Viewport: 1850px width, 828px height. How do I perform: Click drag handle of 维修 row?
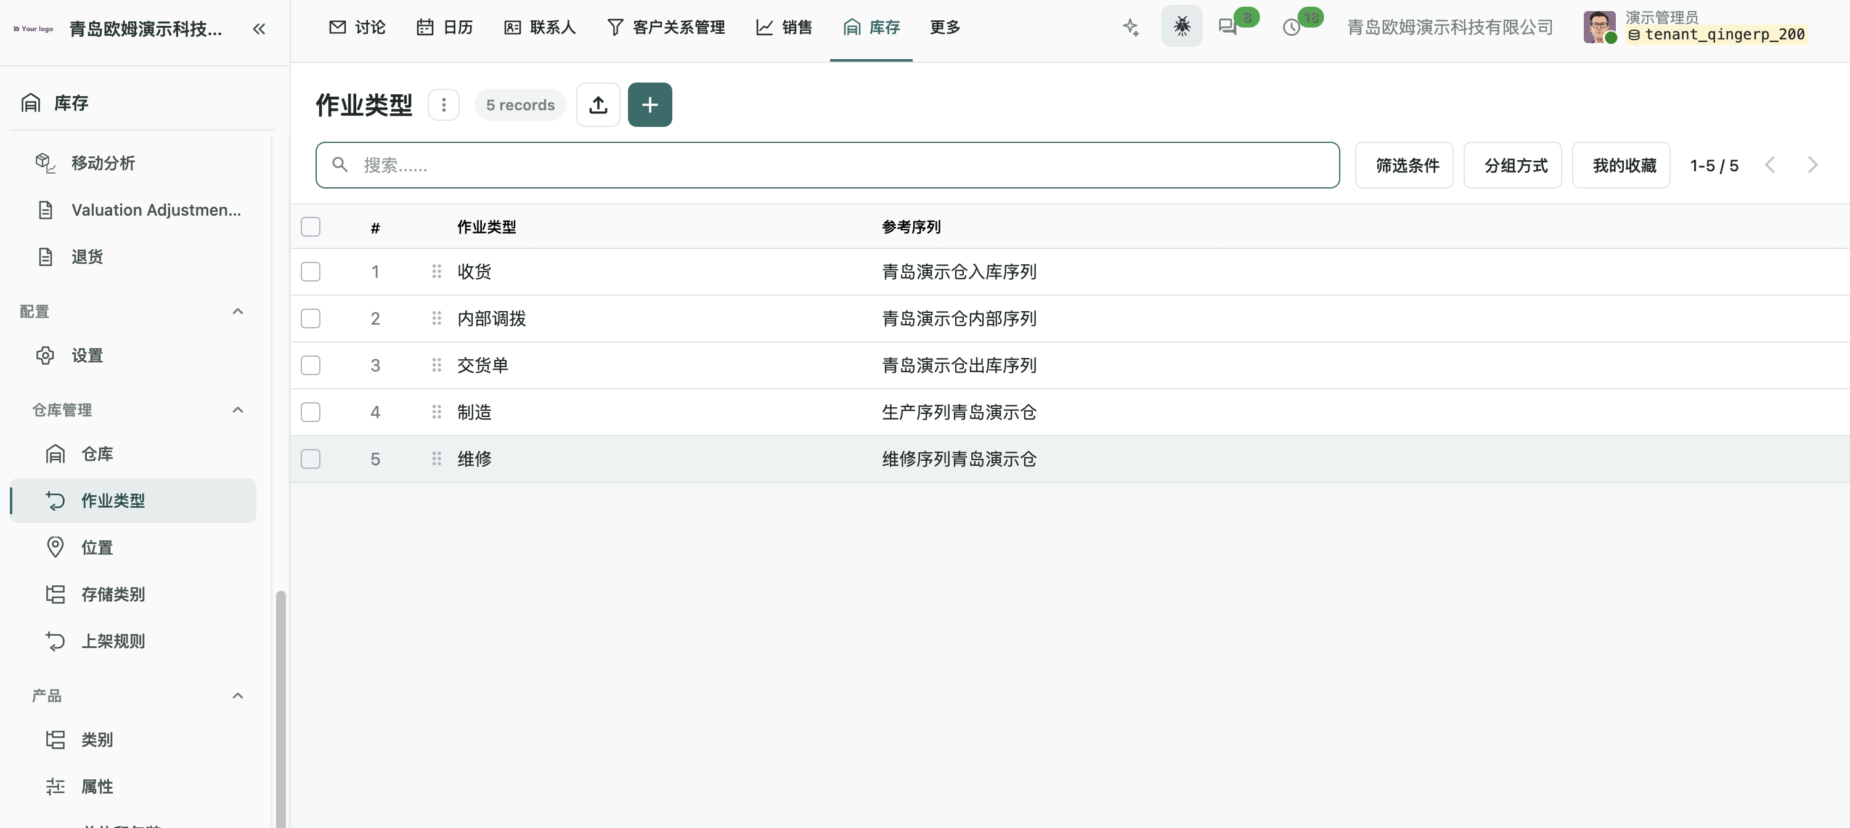click(x=436, y=459)
